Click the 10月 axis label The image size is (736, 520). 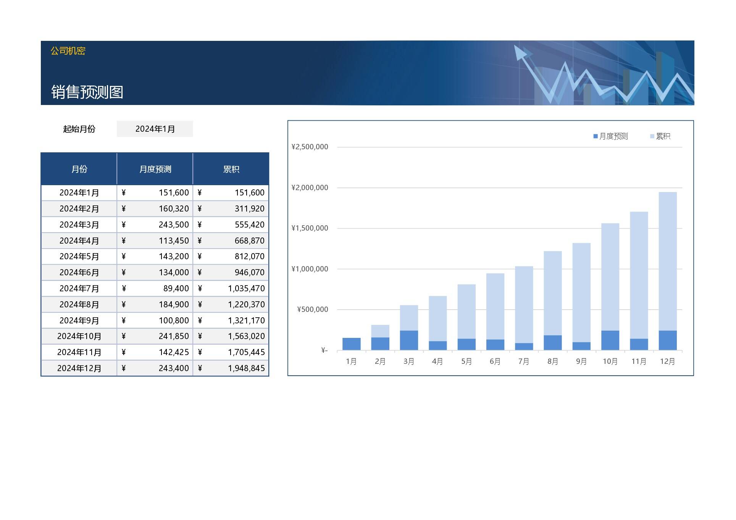pos(610,362)
